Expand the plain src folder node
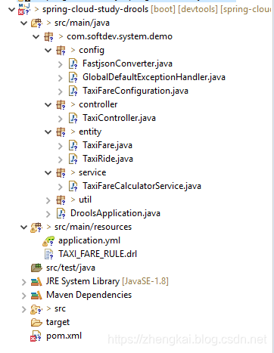Image resolution: width=274 pixels, height=353 pixels. (23, 309)
